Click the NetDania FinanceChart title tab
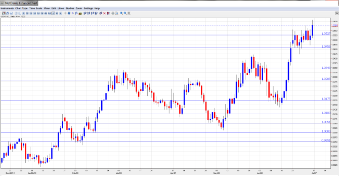Screen dimensions: 339x190 (x=21, y=3)
